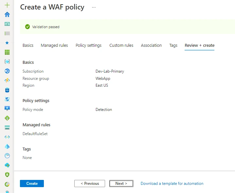Open App Services globe icon
The width and height of the screenshot is (235, 193).
7,71
